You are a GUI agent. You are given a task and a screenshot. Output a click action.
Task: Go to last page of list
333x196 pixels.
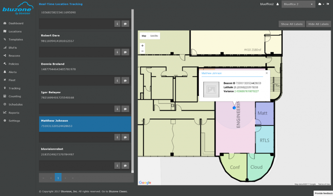tap(73, 178)
